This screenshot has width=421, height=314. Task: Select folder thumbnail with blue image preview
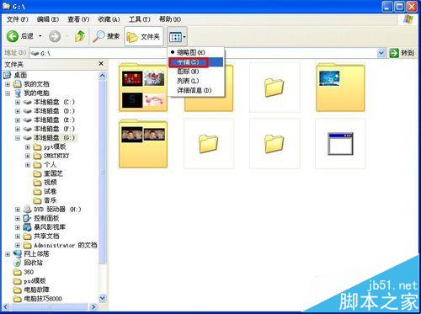[x=340, y=88]
